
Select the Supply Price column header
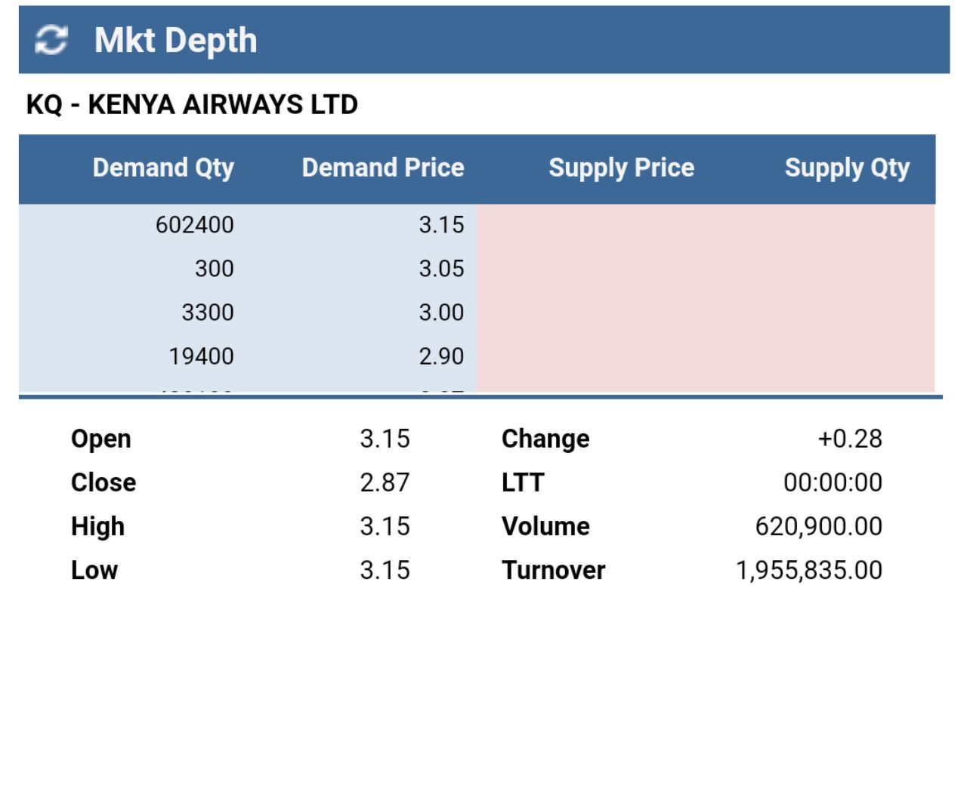pyautogui.click(x=621, y=168)
